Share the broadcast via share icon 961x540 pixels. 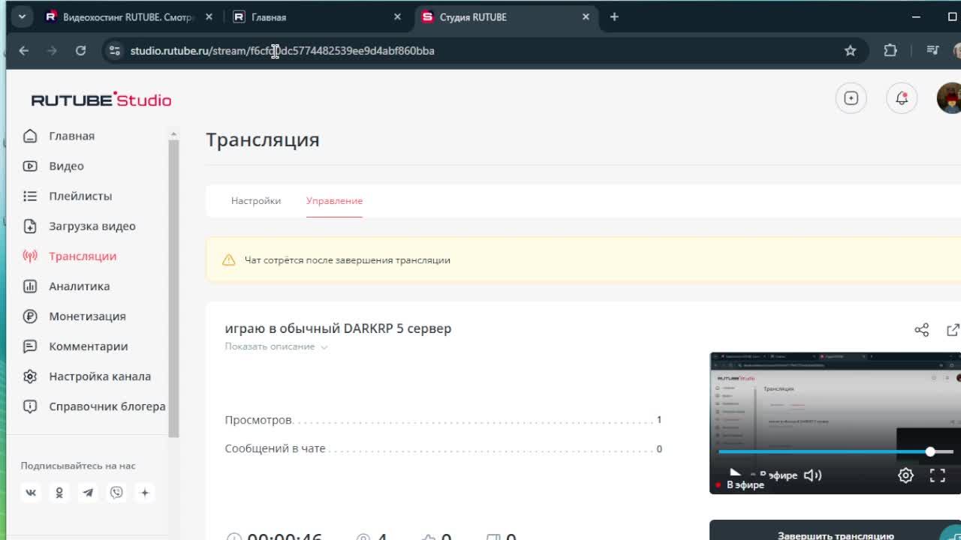pos(922,330)
